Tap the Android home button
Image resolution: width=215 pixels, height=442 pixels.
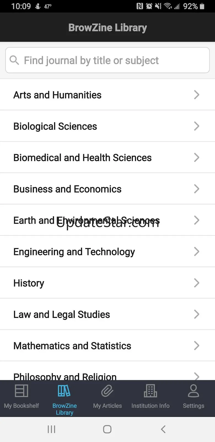pyautogui.click(x=107, y=429)
